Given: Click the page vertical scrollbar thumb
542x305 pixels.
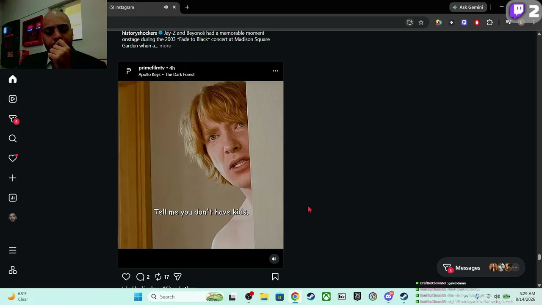Looking at the screenshot, I should (539, 257).
